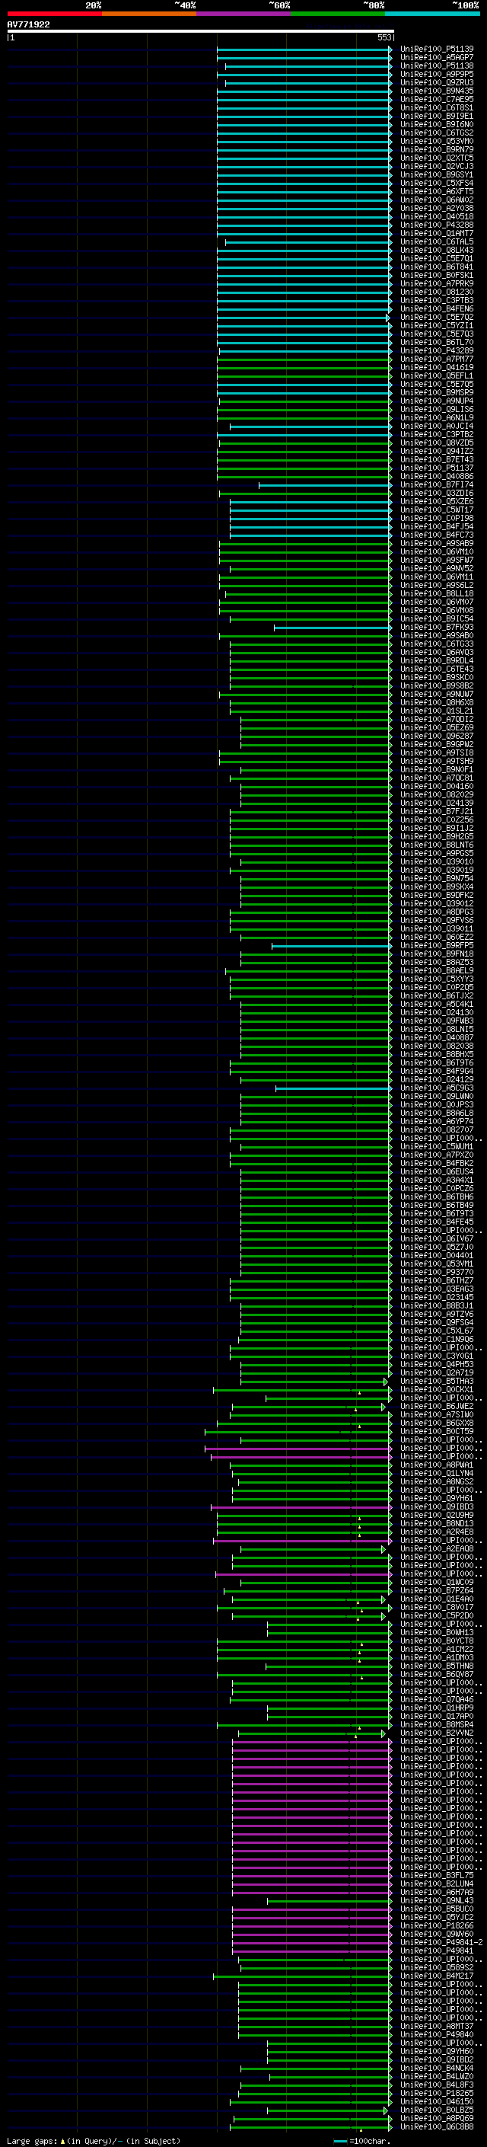Screen dimensions: 487x2147
Task: Select label UniRef100_A6XFT5
Action: (437, 191)
